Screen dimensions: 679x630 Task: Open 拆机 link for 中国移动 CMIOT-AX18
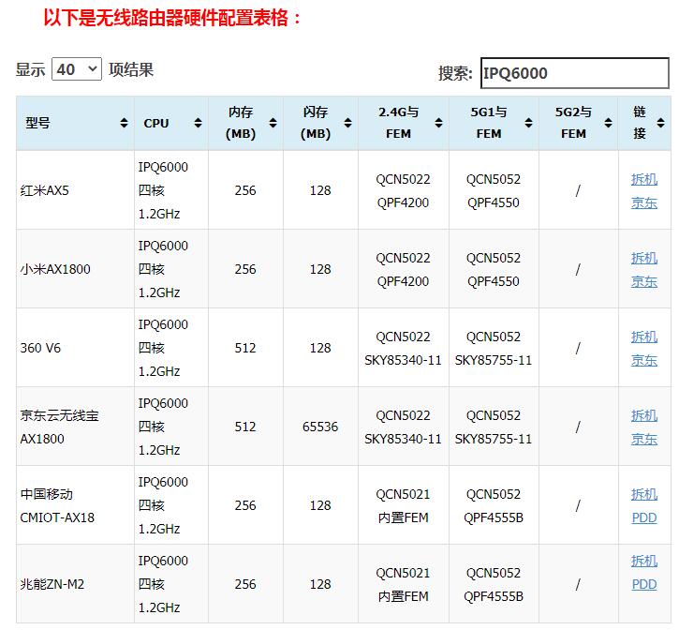click(644, 494)
